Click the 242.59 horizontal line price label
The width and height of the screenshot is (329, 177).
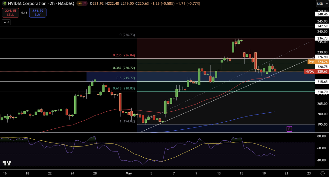[322, 26]
